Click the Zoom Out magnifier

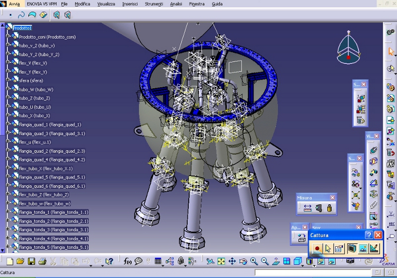pyautogui.click(x=265, y=261)
